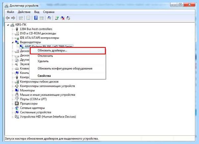Toggle the show/hide console tree toolbar icon
199x144 pixels.
tap(21, 18)
